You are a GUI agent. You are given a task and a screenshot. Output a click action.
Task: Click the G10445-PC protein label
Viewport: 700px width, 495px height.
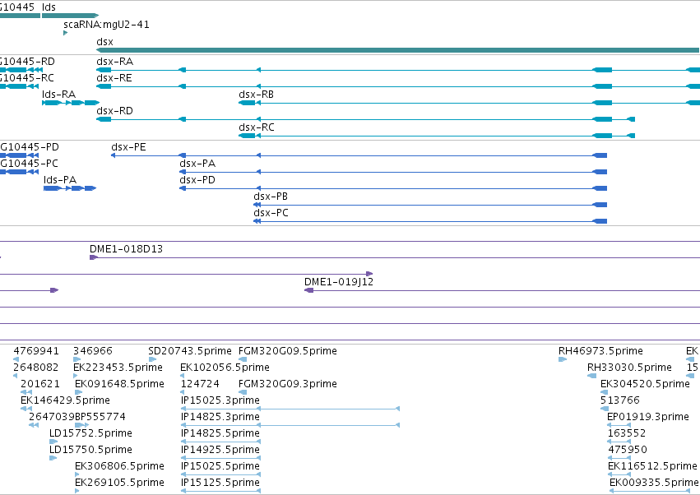(x=29, y=164)
